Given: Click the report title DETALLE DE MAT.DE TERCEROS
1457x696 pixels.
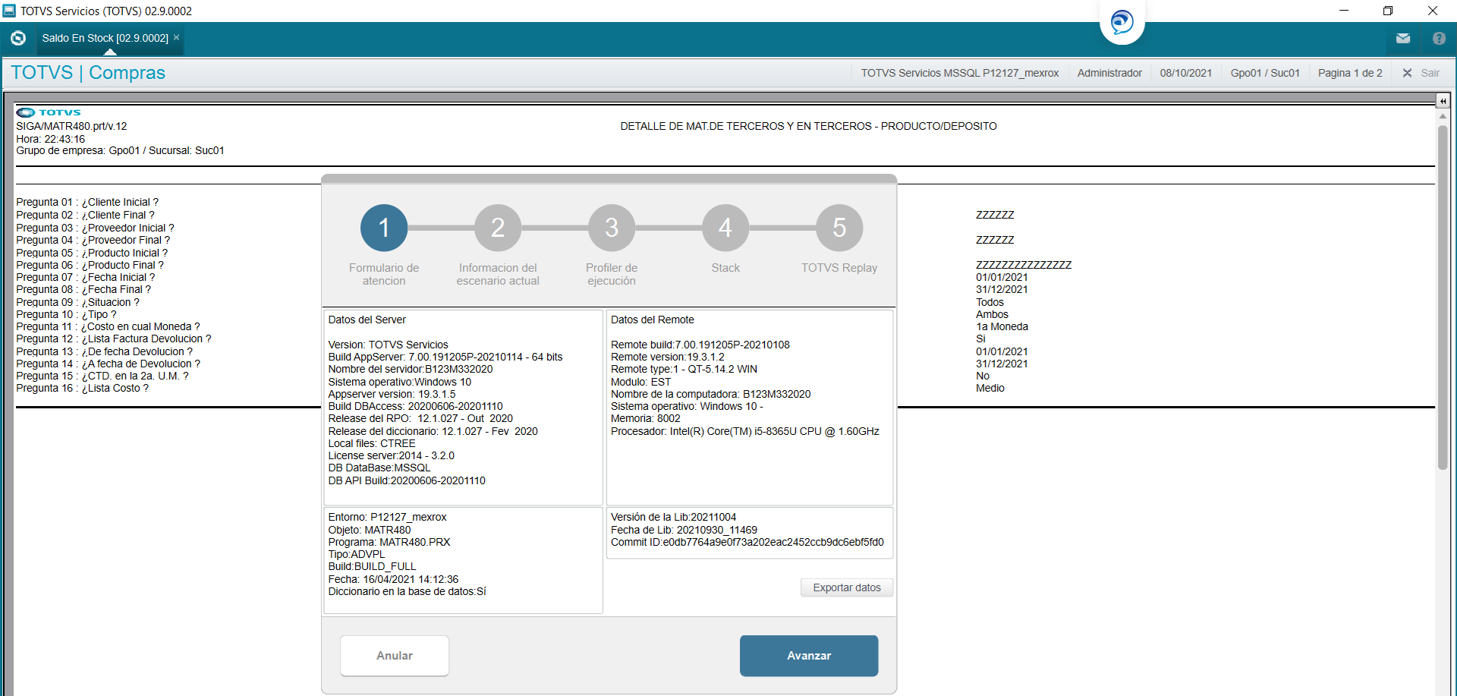Looking at the screenshot, I should tap(808, 126).
